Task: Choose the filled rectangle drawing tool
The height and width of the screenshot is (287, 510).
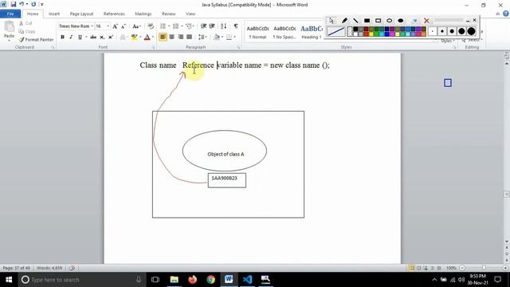Action: point(367,21)
